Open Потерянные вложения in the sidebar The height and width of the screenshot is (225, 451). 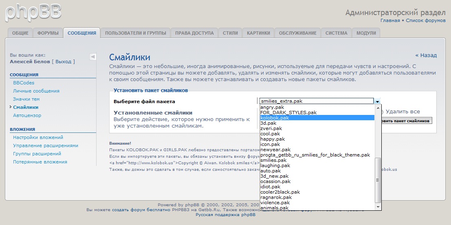40,162
